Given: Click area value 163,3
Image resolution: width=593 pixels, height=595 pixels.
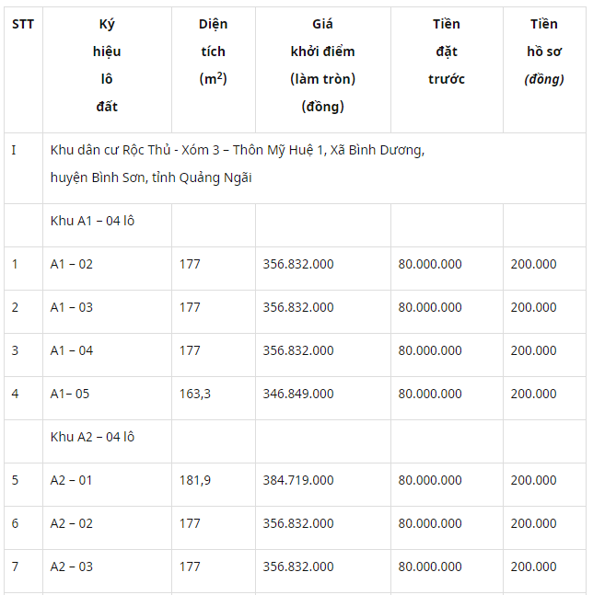Looking at the screenshot, I should [x=194, y=394].
